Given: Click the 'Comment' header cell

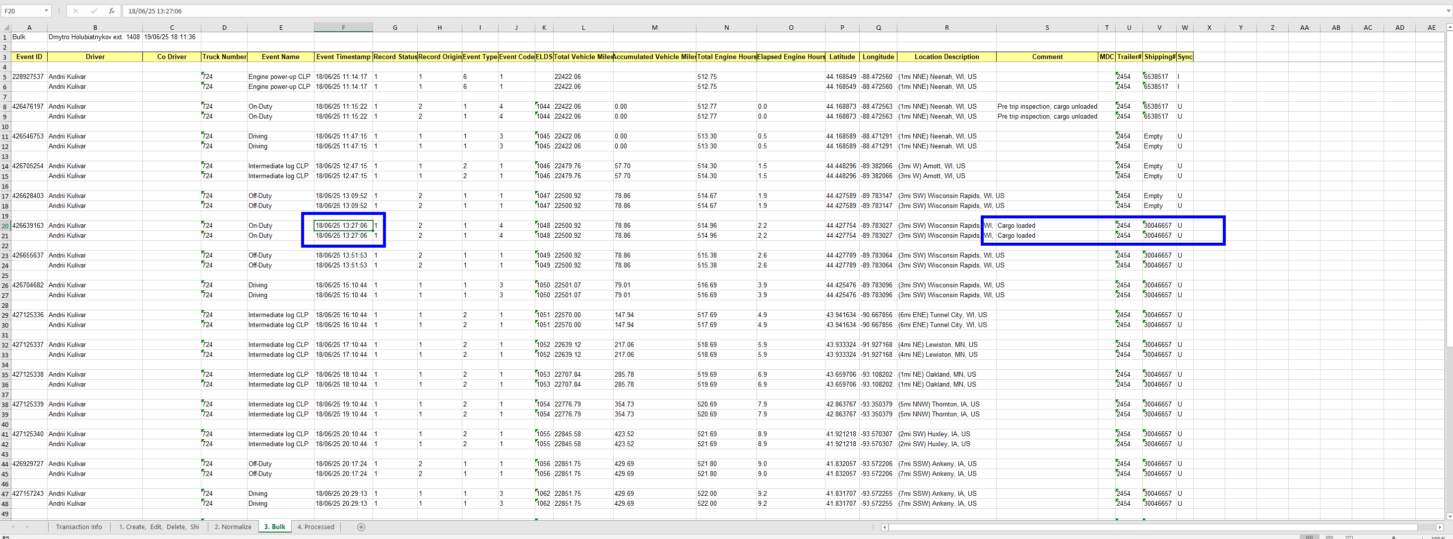Looking at the screenshot, I should pyautogui.click(x=1047, y=57).
